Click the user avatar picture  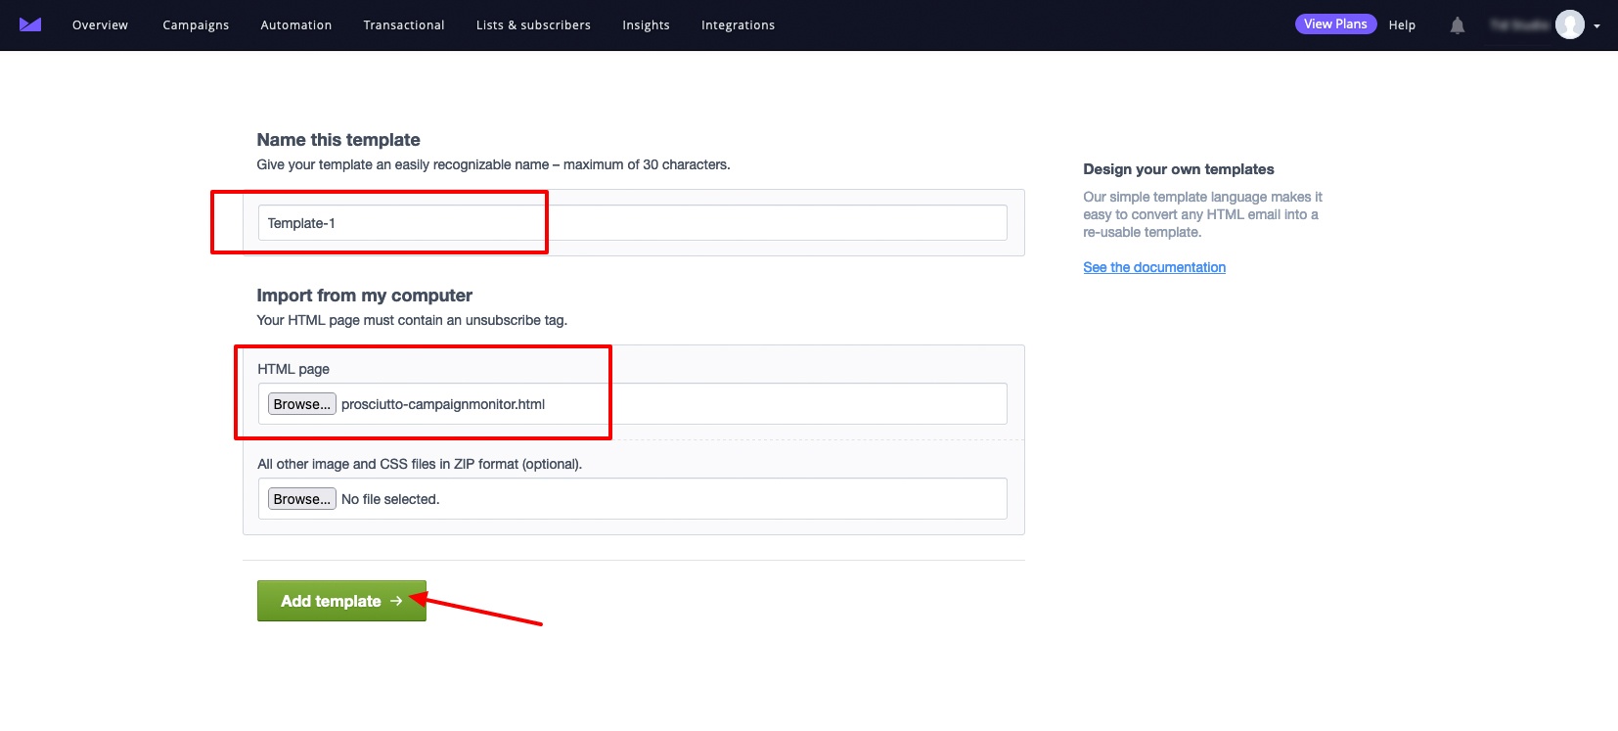1570,24
